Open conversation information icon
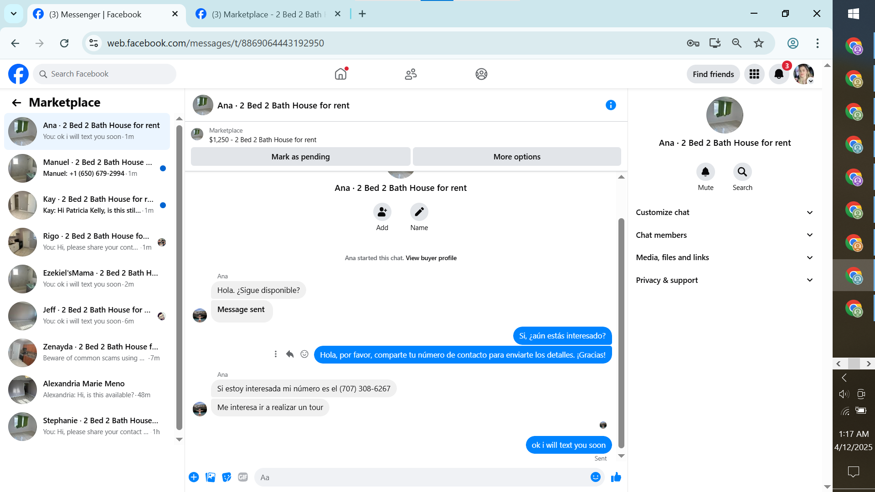 tap(611, 105)
